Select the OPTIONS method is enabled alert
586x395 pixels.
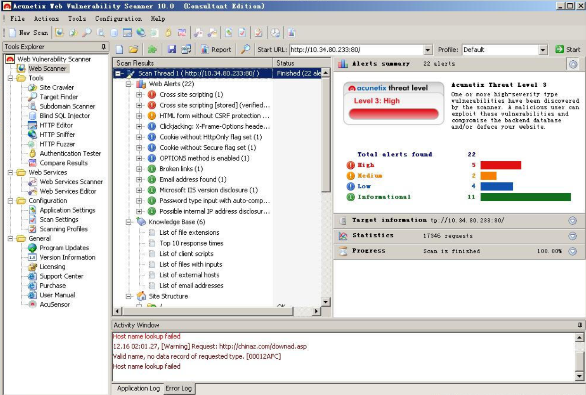click(x=204, y=158)
